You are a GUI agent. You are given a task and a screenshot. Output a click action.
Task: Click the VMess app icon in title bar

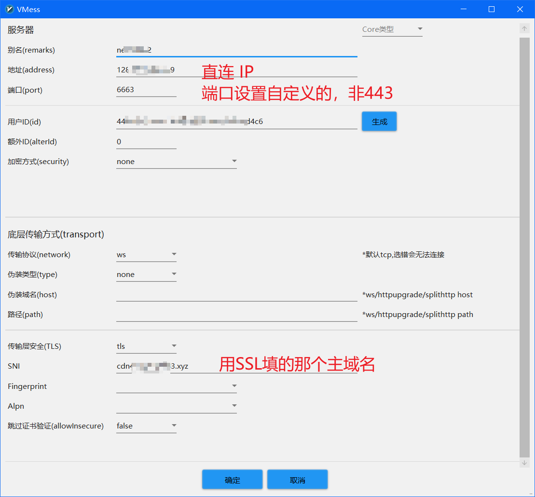click(9, 9)
